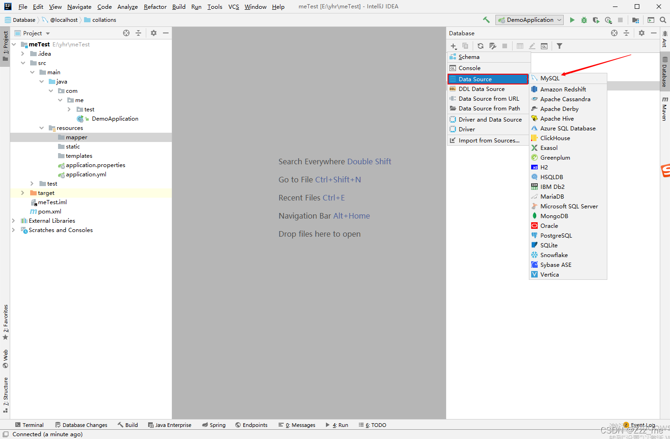Open the Event Log button
670x439 pixels.
[x=639, y=425]
